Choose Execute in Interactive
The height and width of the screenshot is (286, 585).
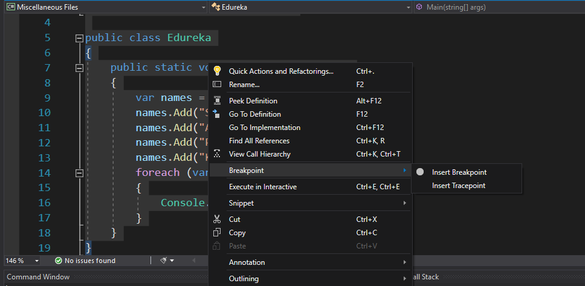[311, 187]
